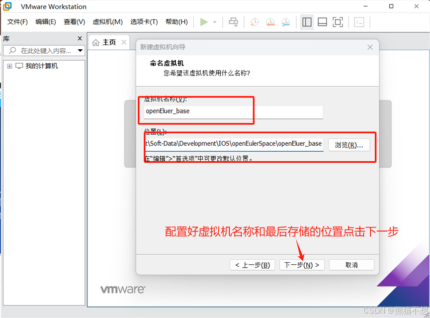
Task: Close the 库 library panel
Action: click(x=80, y=38)
